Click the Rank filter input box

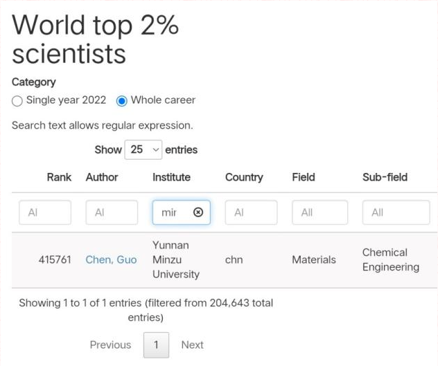pos(45,212)
